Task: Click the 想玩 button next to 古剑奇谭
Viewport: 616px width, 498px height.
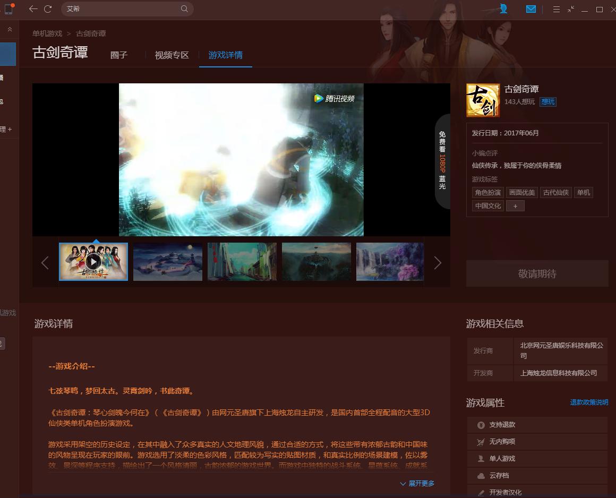Action: [547, 101]
